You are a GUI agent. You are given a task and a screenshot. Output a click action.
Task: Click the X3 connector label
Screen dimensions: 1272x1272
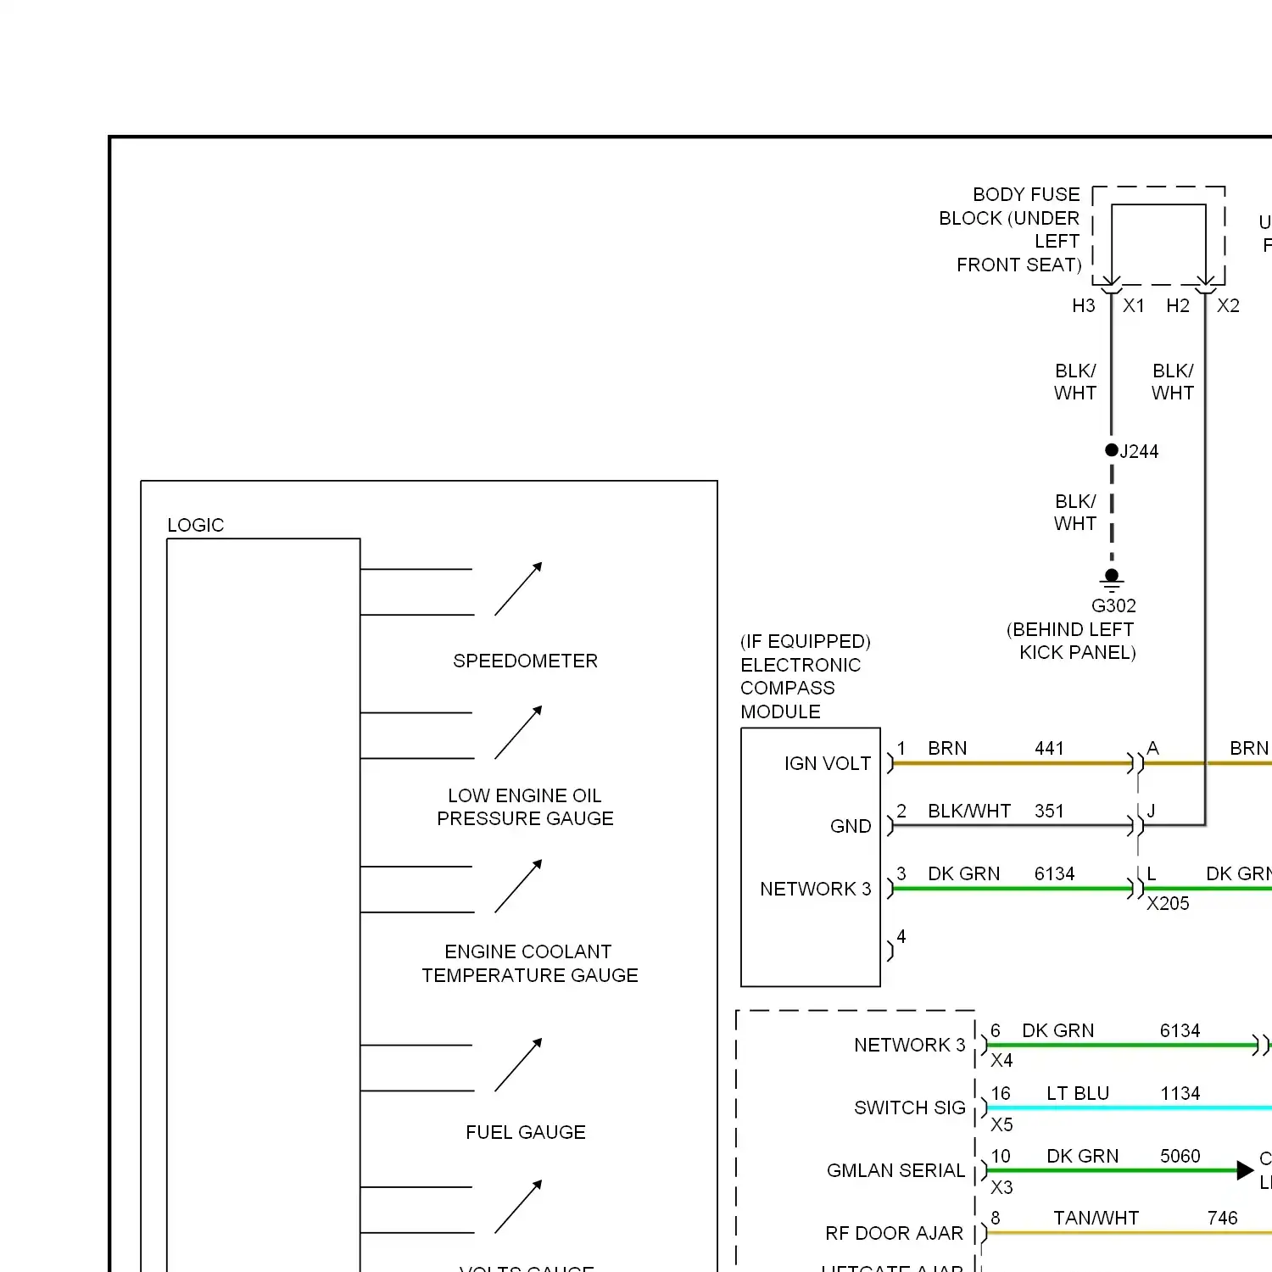[x=1001, y=1187]
